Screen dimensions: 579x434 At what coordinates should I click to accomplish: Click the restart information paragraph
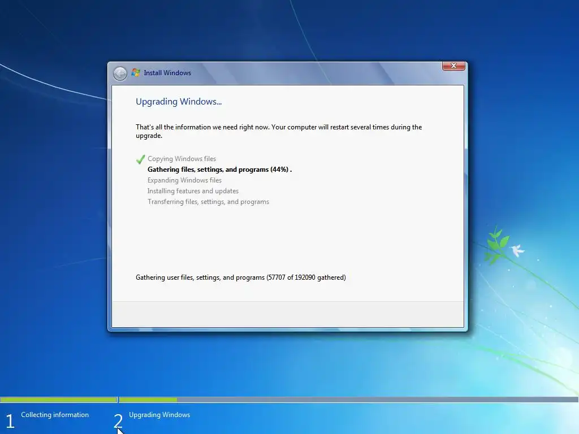(x=279, y=131)
